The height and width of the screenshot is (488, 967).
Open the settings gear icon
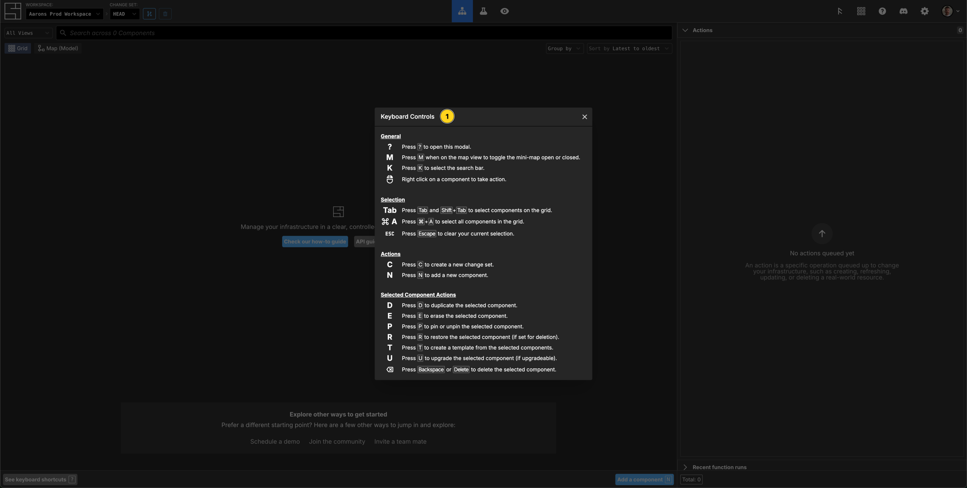pyautogui.click(x=925, y=11)
